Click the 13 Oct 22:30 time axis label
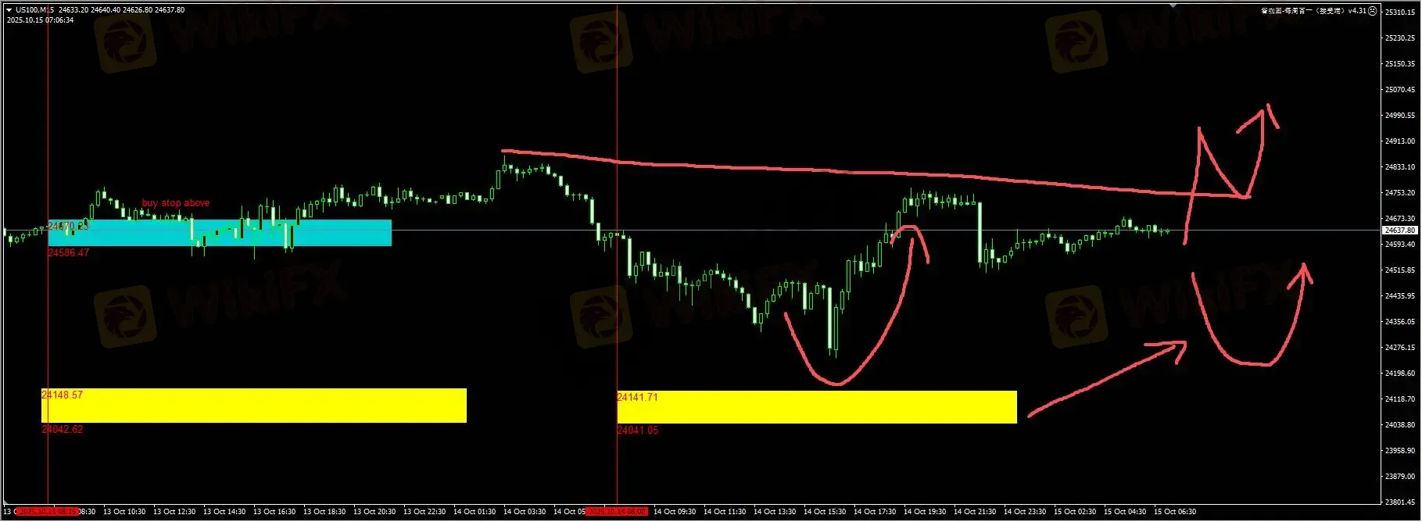This screenshot has height=522, width=1422. (x=424, y=512)
